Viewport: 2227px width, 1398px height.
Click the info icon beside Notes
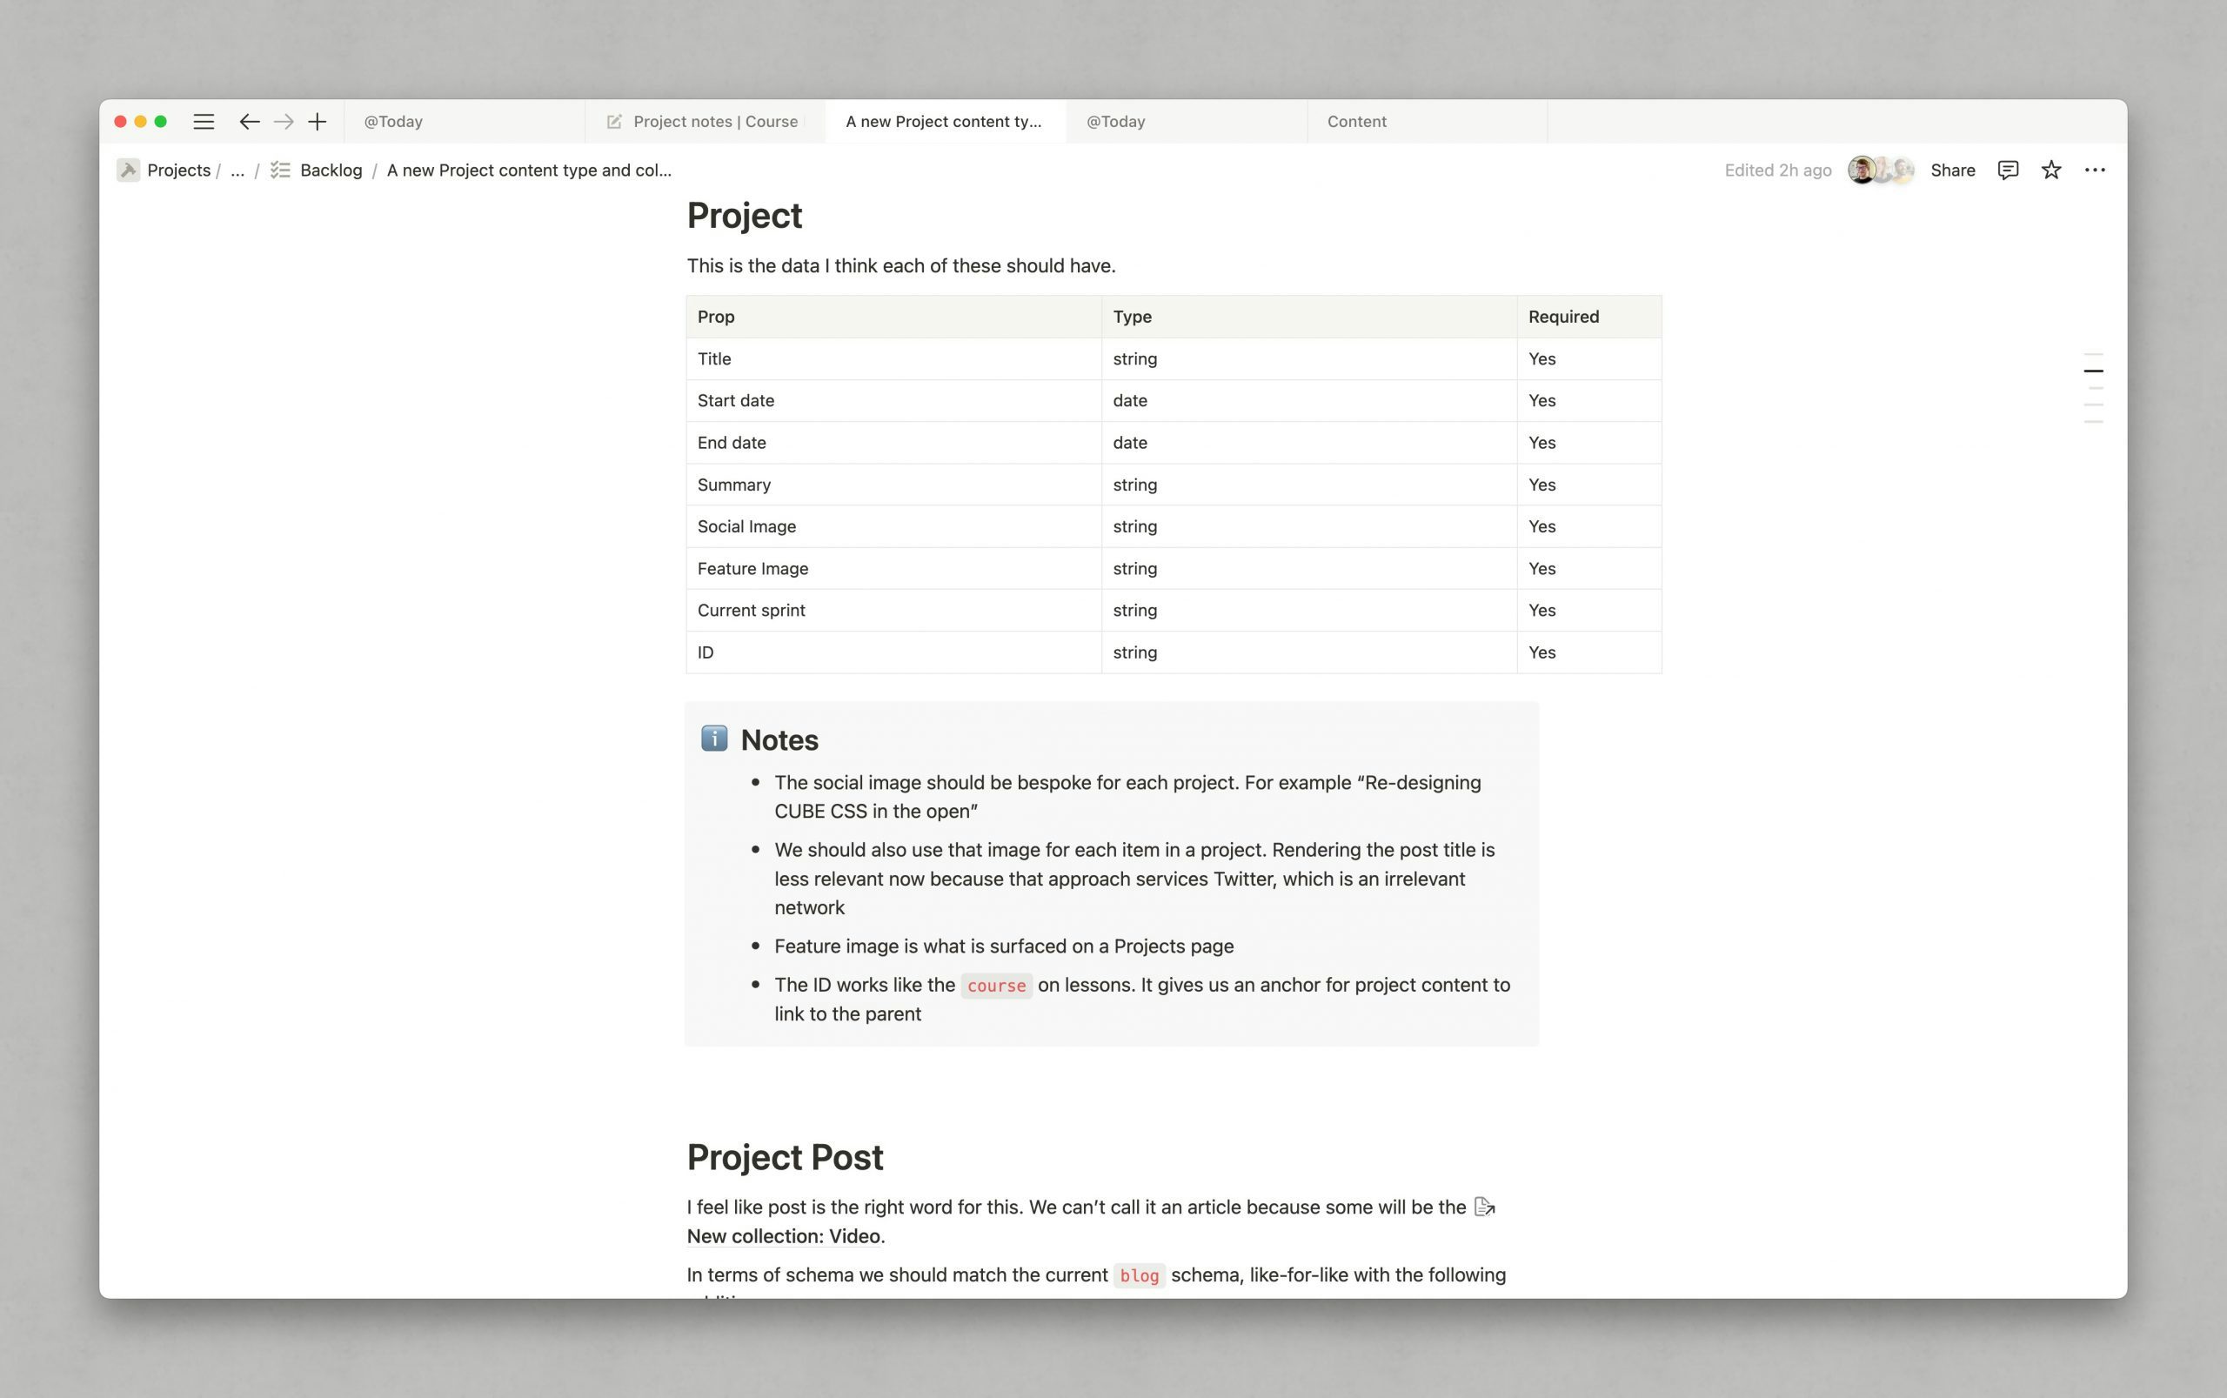pos(713,739)
